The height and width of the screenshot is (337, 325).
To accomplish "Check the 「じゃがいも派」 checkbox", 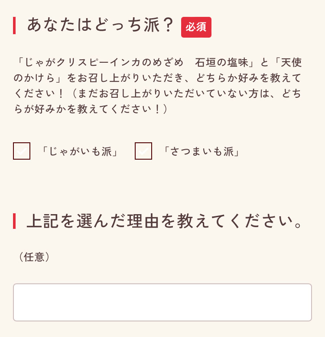I will click(22, 151).
